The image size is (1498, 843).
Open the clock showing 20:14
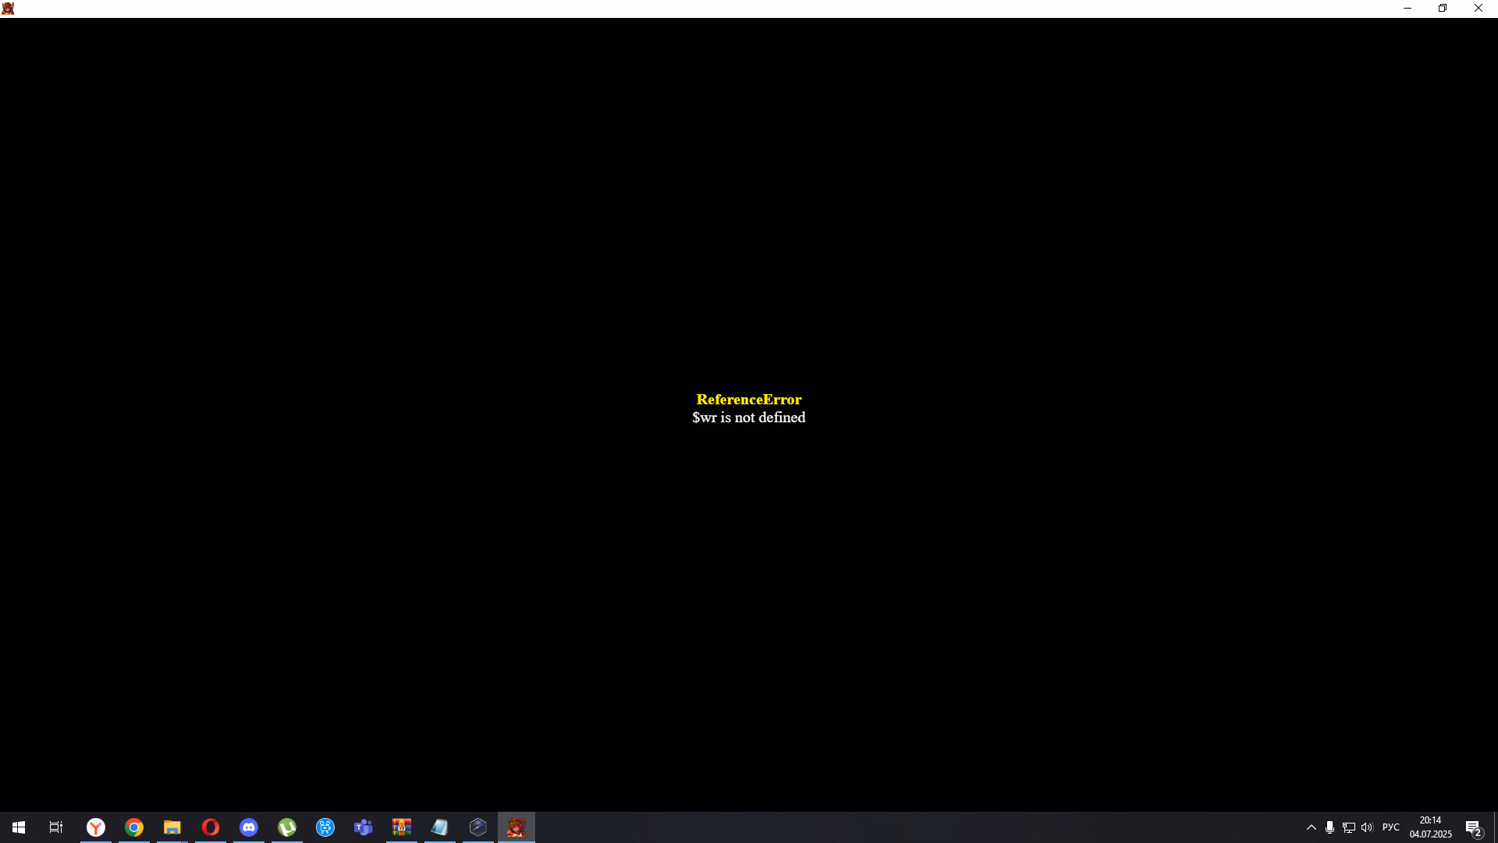point(1431,827)
